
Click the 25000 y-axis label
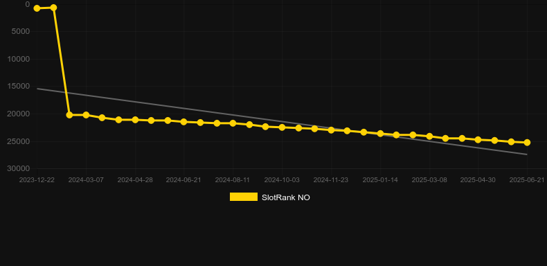(19, 141)
